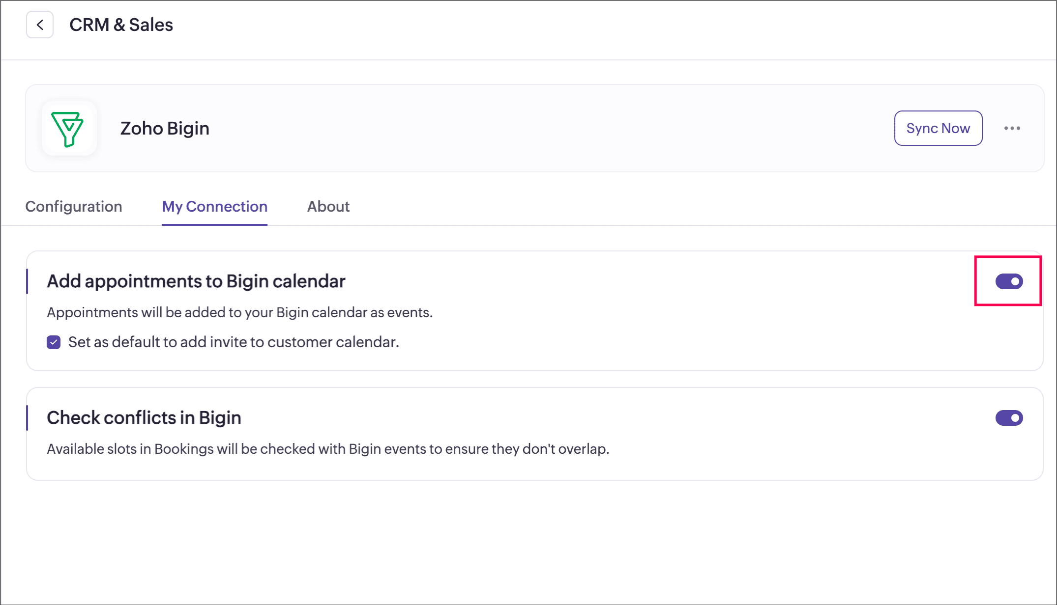The width and height of the screenshot is (1057, 605).
Task: Open the About tab
Action: click(x=328, y=206)
